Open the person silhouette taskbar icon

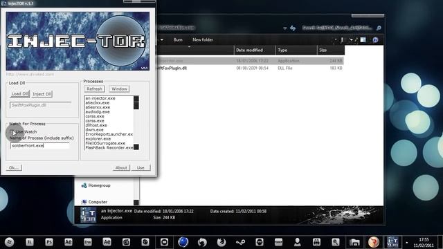pyautogui.click(x=297, y=242)
